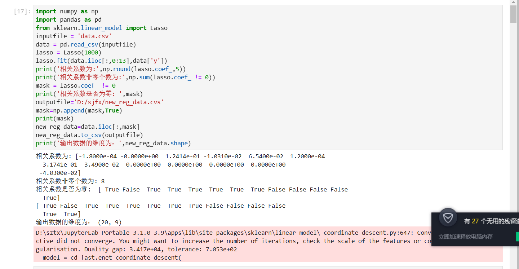The height and width of the screenshot is (269, 519).
Task: Click the first coefficient output line
Action: [x=180, y=156]
